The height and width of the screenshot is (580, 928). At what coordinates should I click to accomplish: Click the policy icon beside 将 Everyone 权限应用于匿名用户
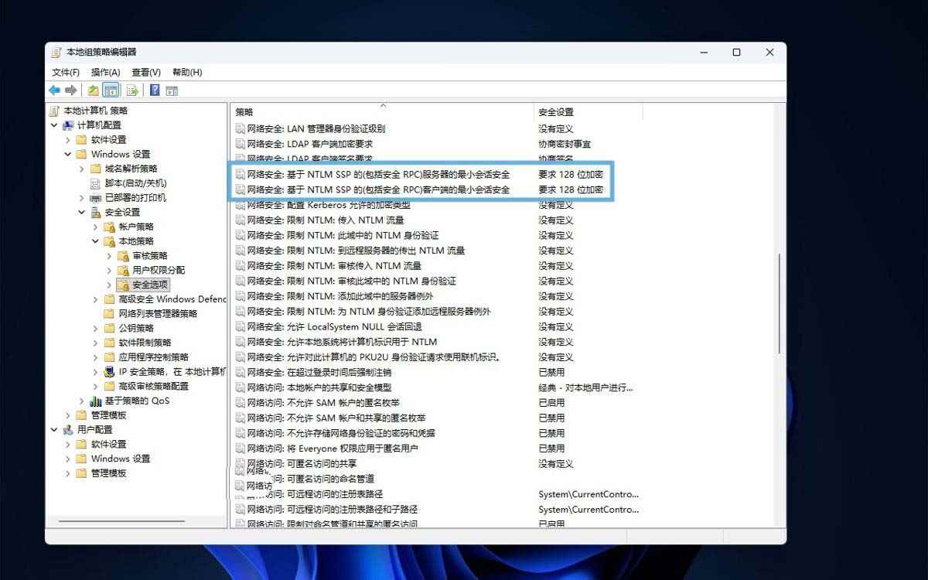241,449
